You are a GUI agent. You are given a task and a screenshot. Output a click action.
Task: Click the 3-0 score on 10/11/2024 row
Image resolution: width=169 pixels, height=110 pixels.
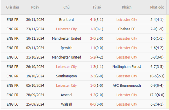(93, 38)
